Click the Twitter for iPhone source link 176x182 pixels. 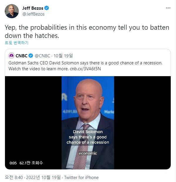(81, 178)
